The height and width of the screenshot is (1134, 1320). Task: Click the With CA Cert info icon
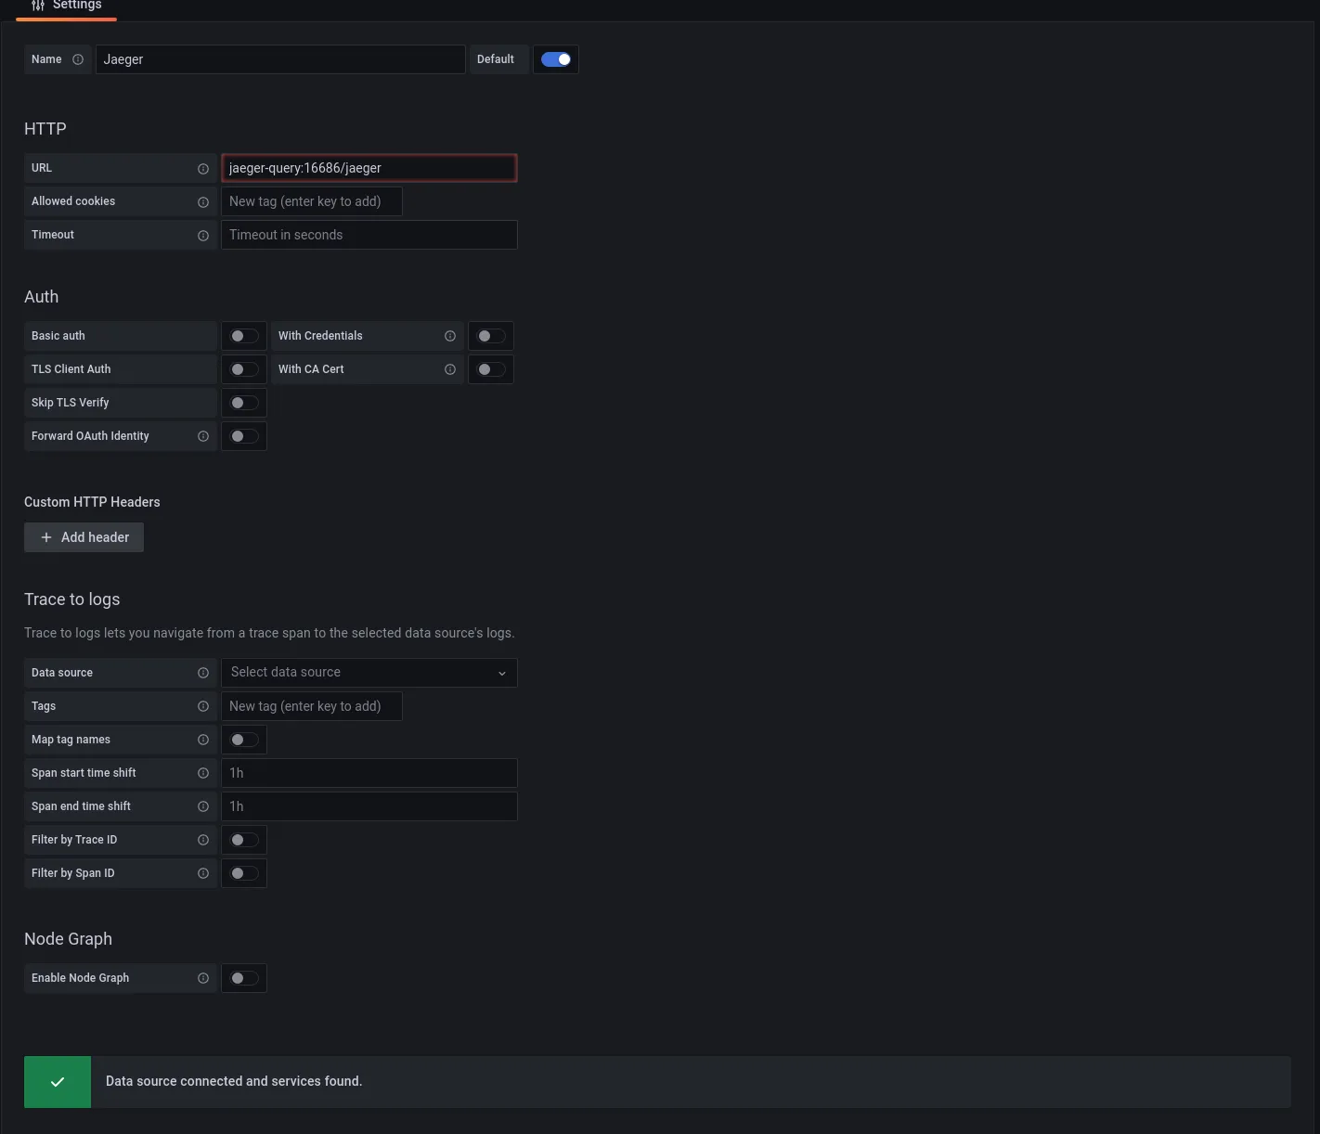[450, 369]
